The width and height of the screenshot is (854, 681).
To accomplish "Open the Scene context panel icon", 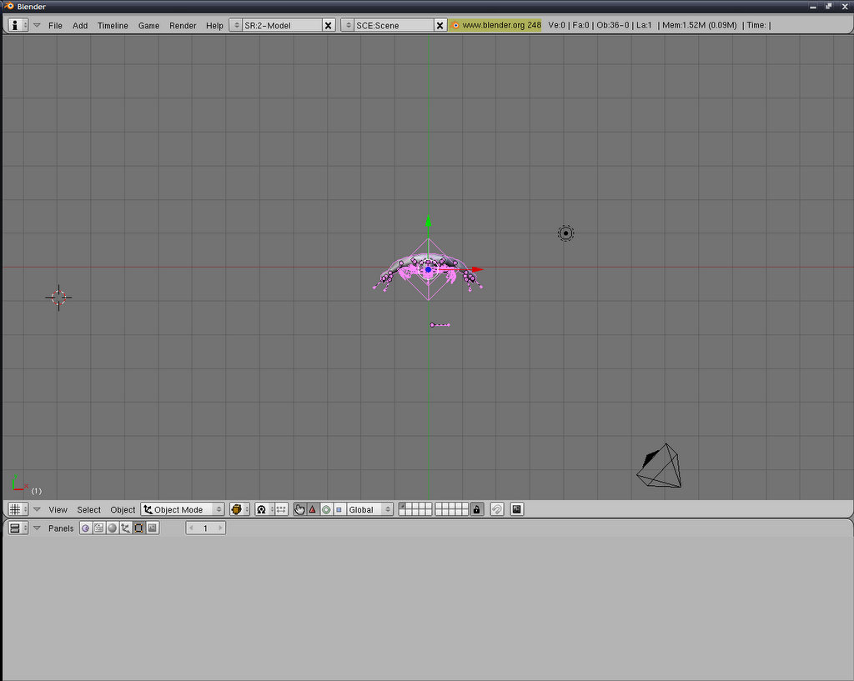I will click(152, 528).
